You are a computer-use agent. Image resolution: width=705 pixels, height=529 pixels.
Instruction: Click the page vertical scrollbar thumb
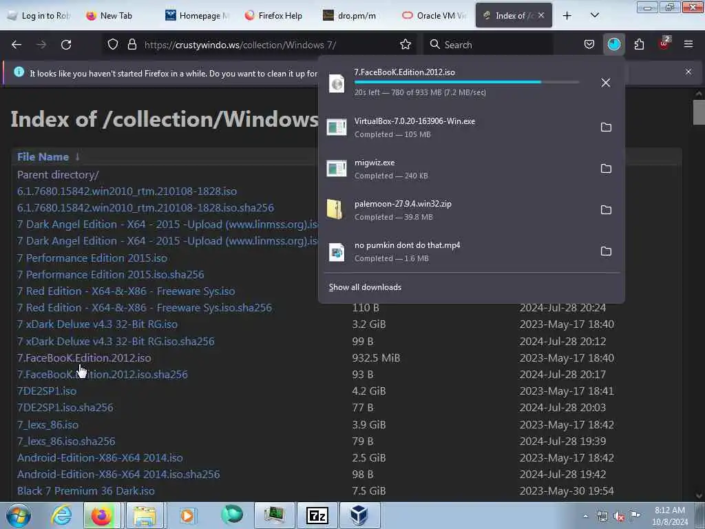(x=698, y=112)
